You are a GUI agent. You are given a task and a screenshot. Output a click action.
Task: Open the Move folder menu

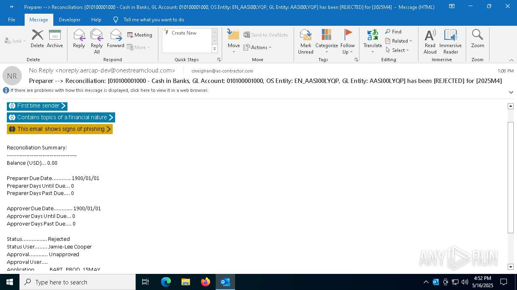(234, 41)
